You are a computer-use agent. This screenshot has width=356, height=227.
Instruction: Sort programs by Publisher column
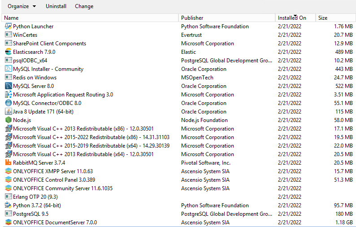[227, 18]
